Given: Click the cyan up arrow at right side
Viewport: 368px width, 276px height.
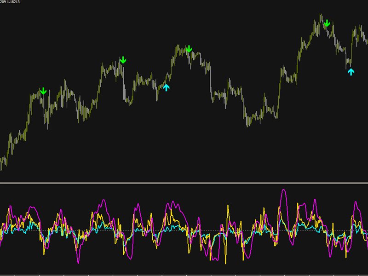Looking at the screenshot, I should [351, 72].
